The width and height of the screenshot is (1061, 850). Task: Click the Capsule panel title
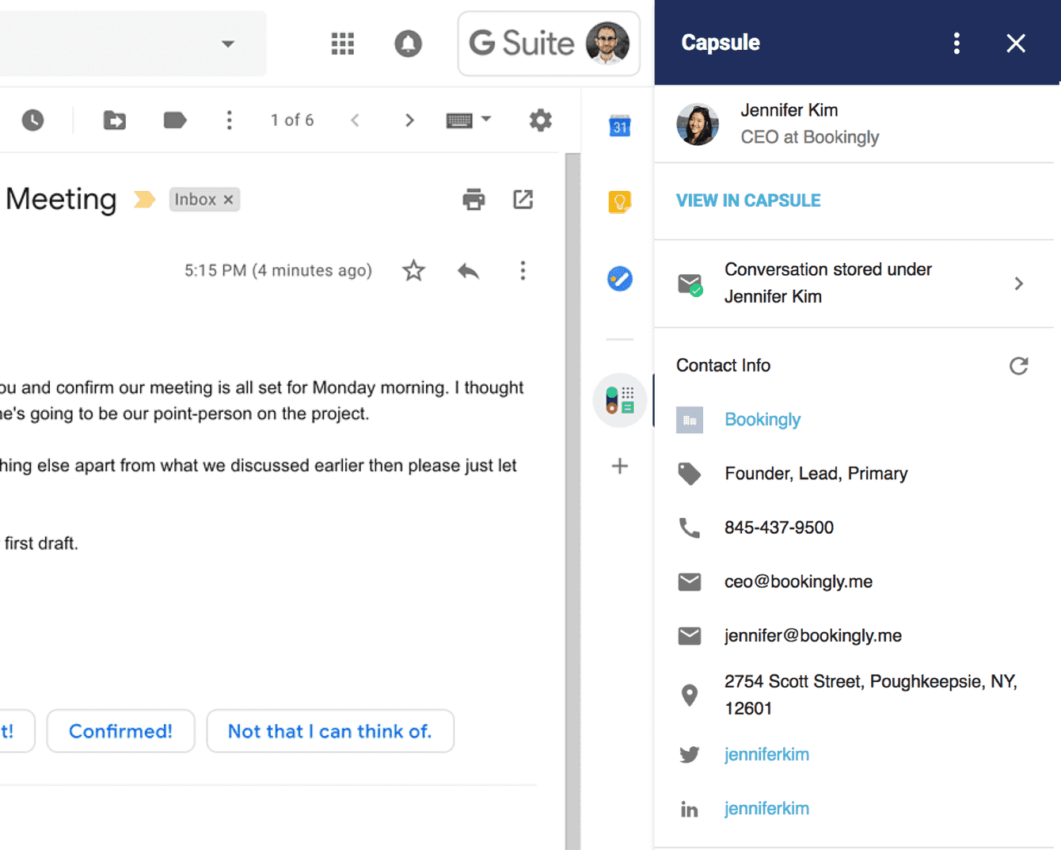coord(721,43)
